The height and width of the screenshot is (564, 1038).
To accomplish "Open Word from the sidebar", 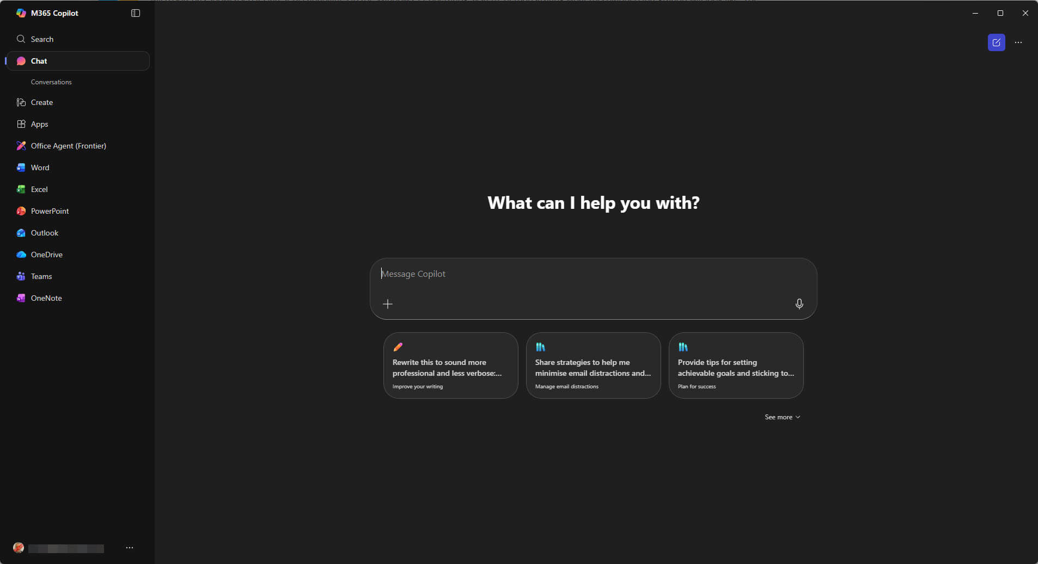I will click(x=40, y=168).
